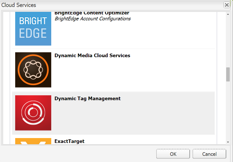Click the BrightEdge logo icon

click(33, 29)
